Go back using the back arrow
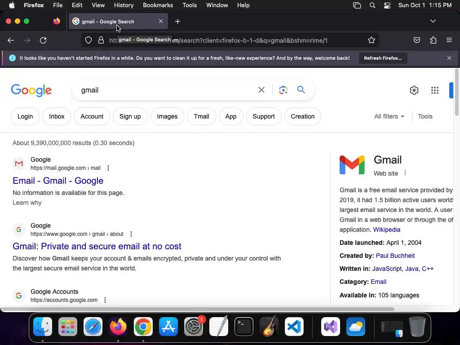The width and height of the screenshot is (460, 345). pos(11,40)
